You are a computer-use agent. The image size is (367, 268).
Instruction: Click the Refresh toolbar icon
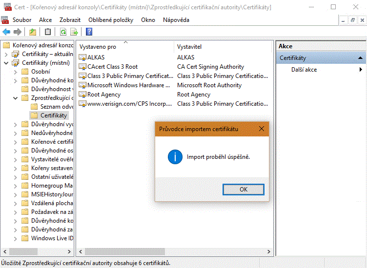63,32
